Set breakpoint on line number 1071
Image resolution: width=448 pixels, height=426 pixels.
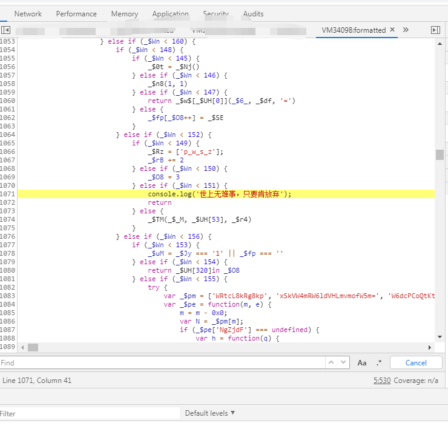(x=8, y=194)
